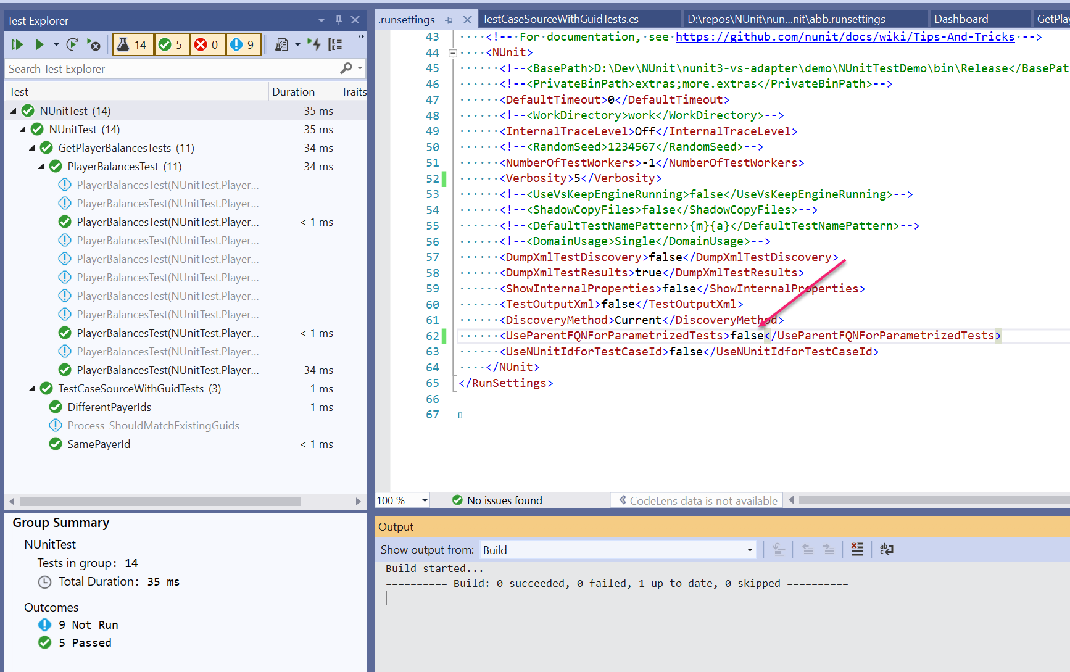Collapse line 44 NUnit XML region
1070x672 pixels.
(452, 52)
